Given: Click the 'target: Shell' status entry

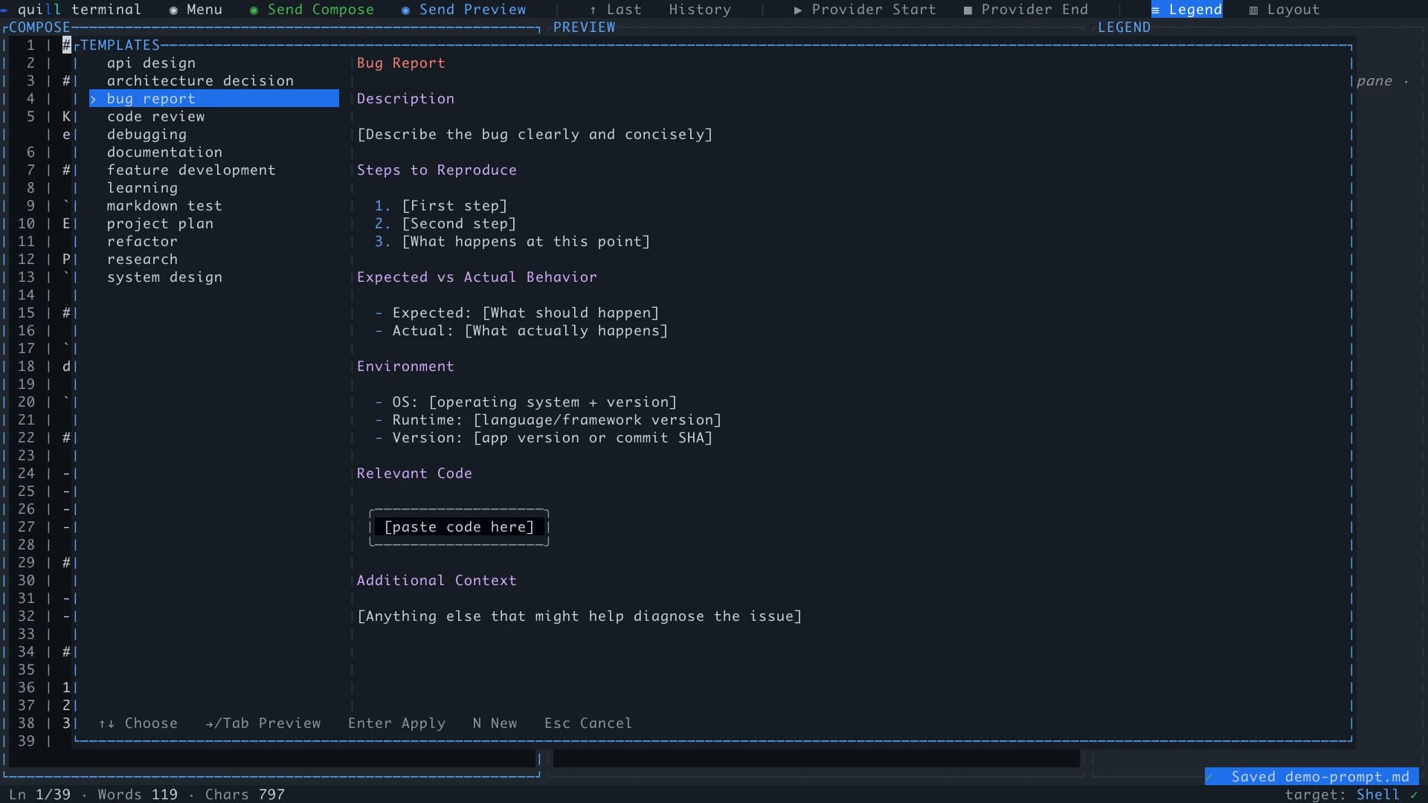Looking at the screenshot, I should (1351, 795).
